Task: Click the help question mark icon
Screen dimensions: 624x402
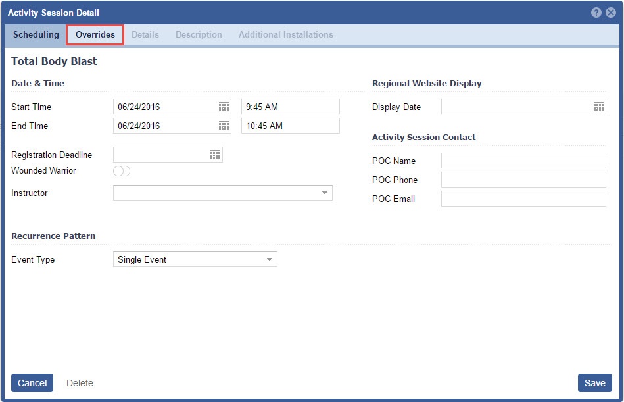Action: pyautogui.click(x=596, y=13)
